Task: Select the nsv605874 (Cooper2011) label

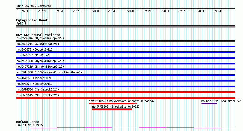Action: [x=34, y=84]
